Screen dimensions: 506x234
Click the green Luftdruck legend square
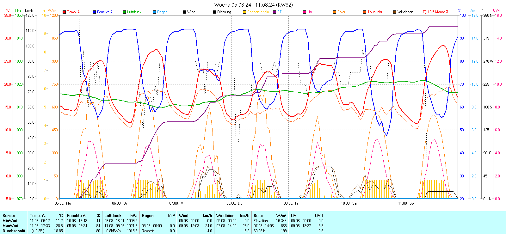pyautogui.click(x=124, y=12)
